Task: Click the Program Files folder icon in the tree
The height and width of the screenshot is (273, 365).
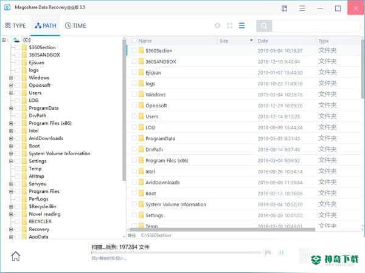Action: (24, 191)
